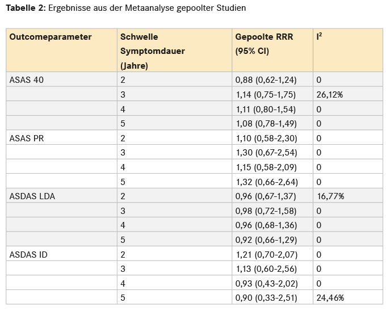The image size is (386, 311).
Task: Select the ASAS 40 row label
Action: [27, 80]
